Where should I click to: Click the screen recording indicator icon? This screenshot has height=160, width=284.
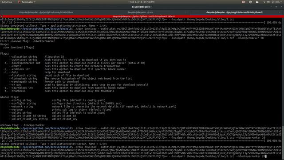pyautogui.click(x=244, y=2)
